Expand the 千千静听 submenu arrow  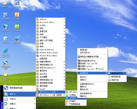(64, 37)
